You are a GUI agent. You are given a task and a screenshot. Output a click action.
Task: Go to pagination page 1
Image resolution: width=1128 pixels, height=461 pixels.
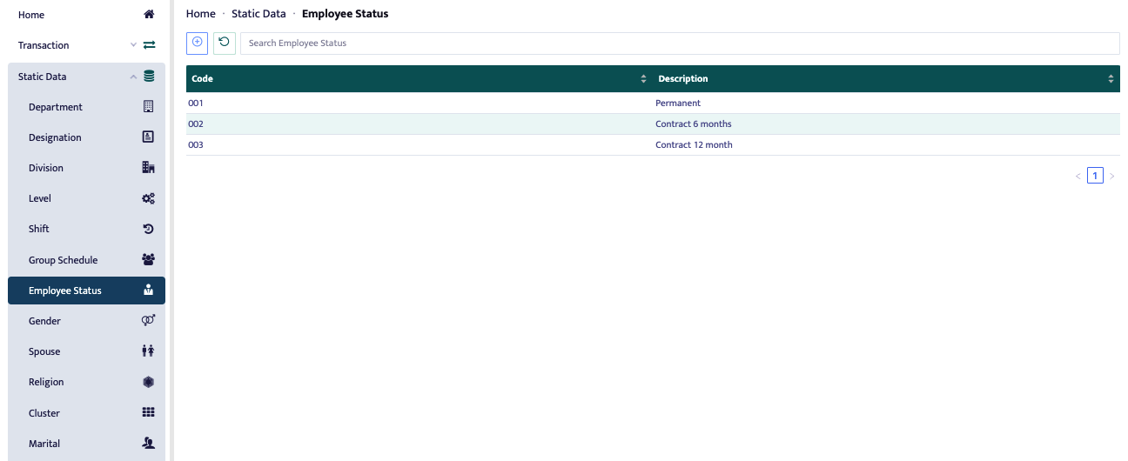click(1095, 176)
